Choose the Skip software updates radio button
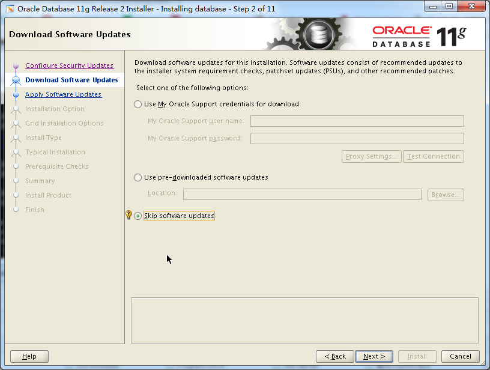 coord(138,216)
